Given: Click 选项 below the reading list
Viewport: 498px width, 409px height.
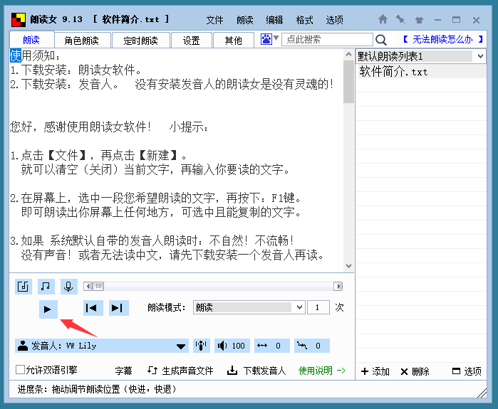Looking at the screenshot, I should click(467, 371).
